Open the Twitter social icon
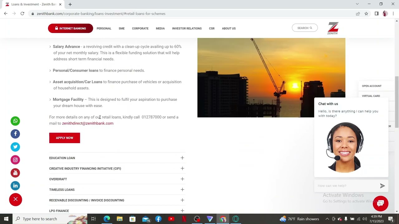 click(15, 147)
